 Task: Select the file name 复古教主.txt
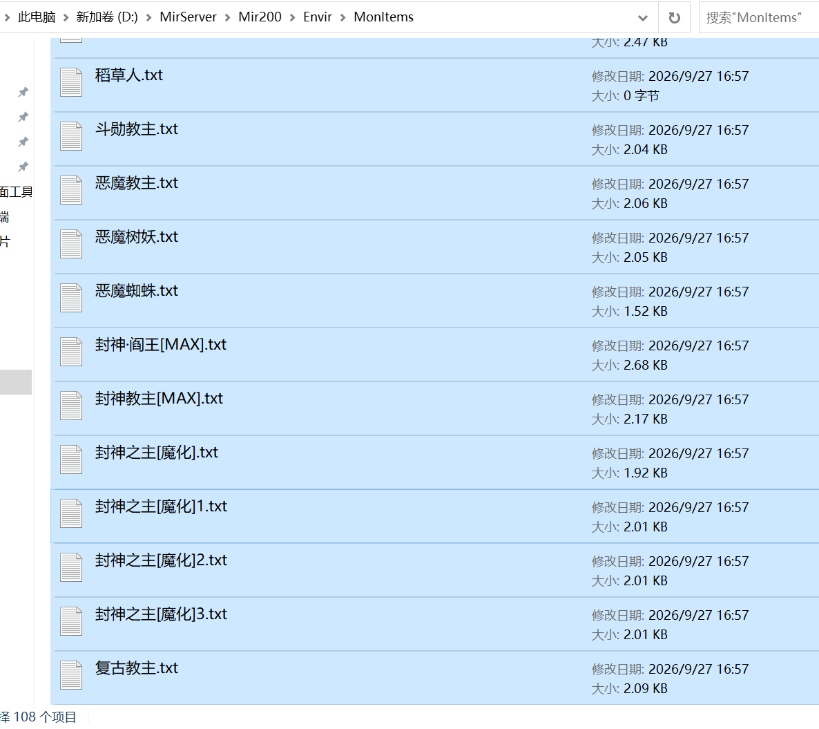coord(136,668)
